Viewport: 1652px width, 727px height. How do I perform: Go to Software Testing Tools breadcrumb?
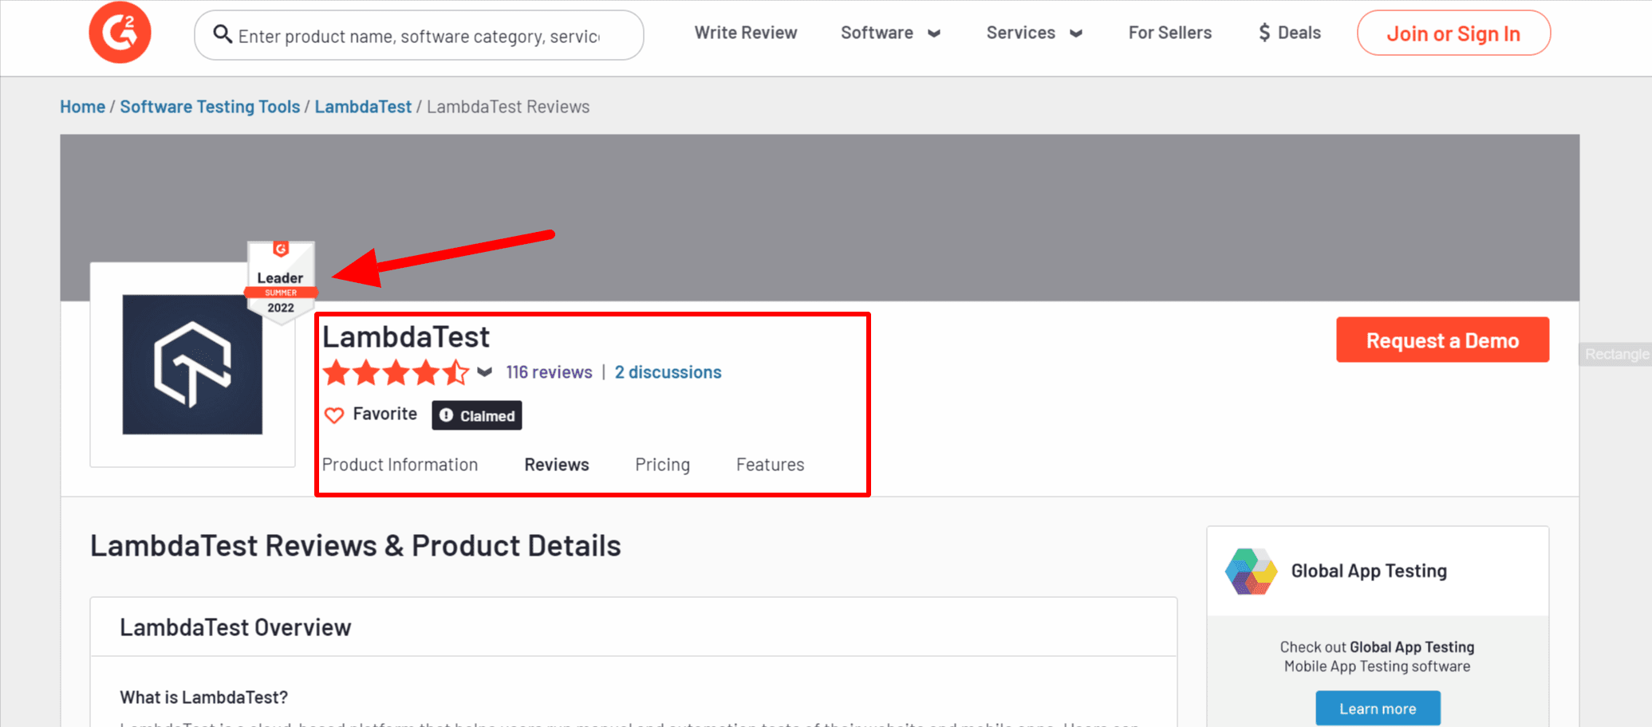pyautogui.click(x=210, y=107)
